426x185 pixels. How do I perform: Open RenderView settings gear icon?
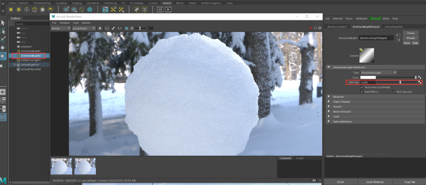(320, 28)
